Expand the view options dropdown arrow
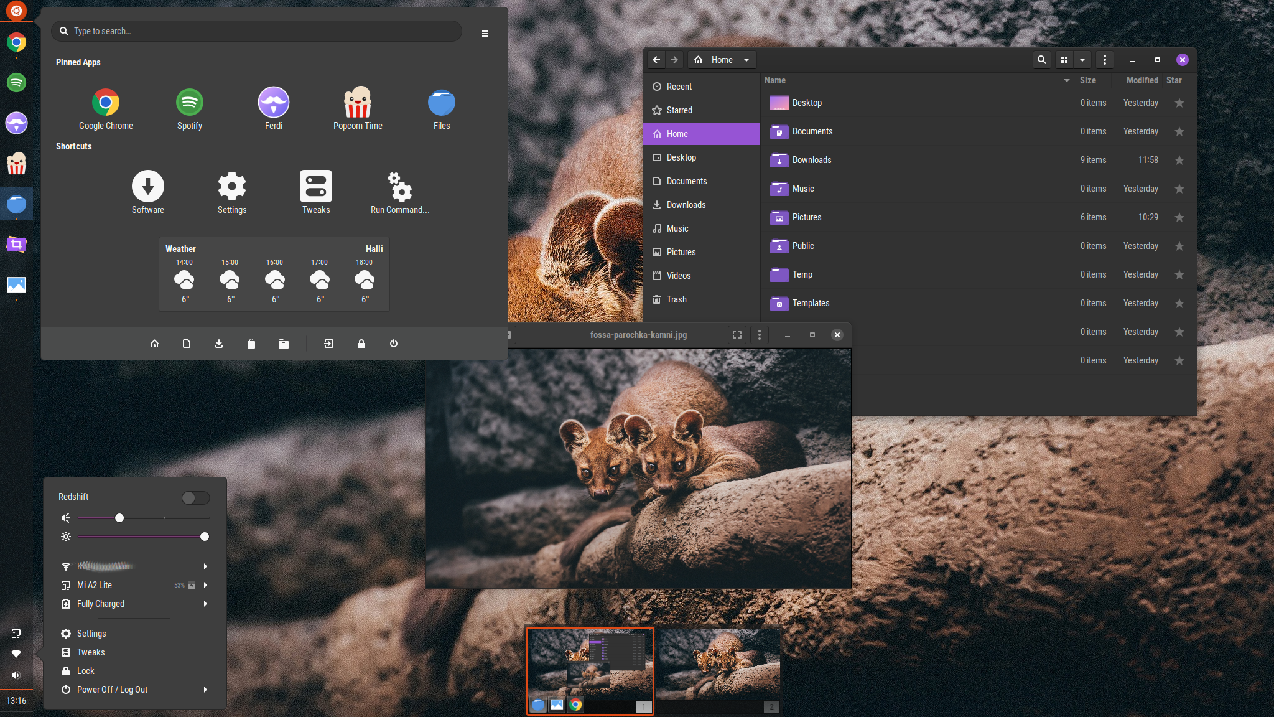The image size is (1274, 717). [1082, 60]
